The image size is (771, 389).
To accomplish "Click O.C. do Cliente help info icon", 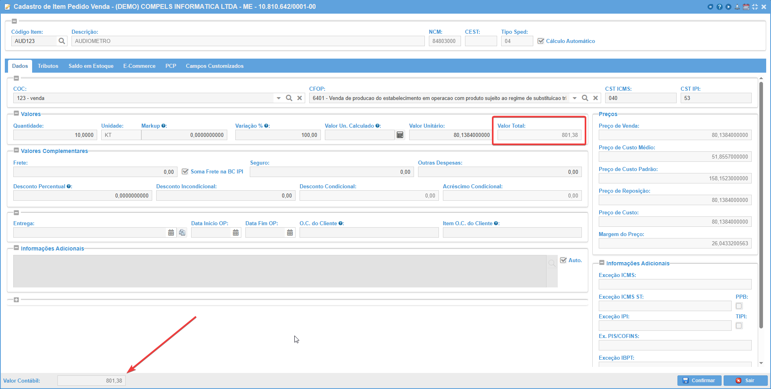I will (x=341, y=223).
